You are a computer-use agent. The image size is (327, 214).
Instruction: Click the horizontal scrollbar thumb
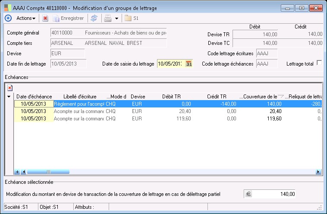pyautogui.click(x=48, y=172)
